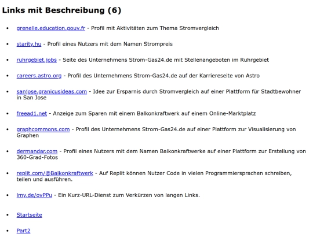Screen dimensions: 313x234
Task: Follow the replit.com/@Balkonkraftwerk link
Action: click(54, 173)
